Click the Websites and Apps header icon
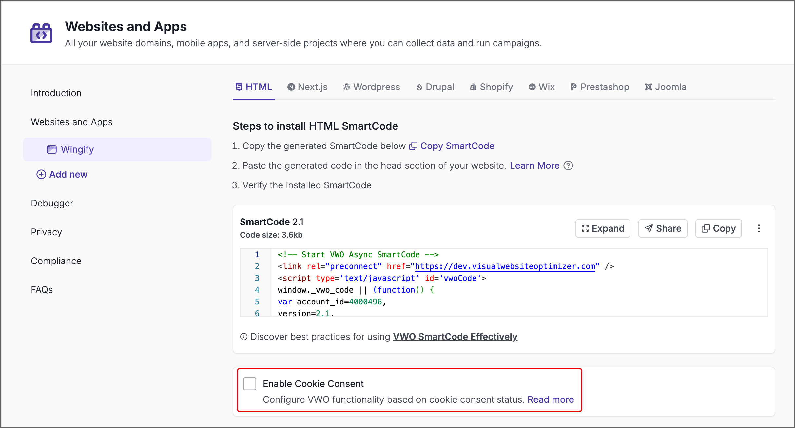Screen dimensions: 795x428 (x=41, y=33)
